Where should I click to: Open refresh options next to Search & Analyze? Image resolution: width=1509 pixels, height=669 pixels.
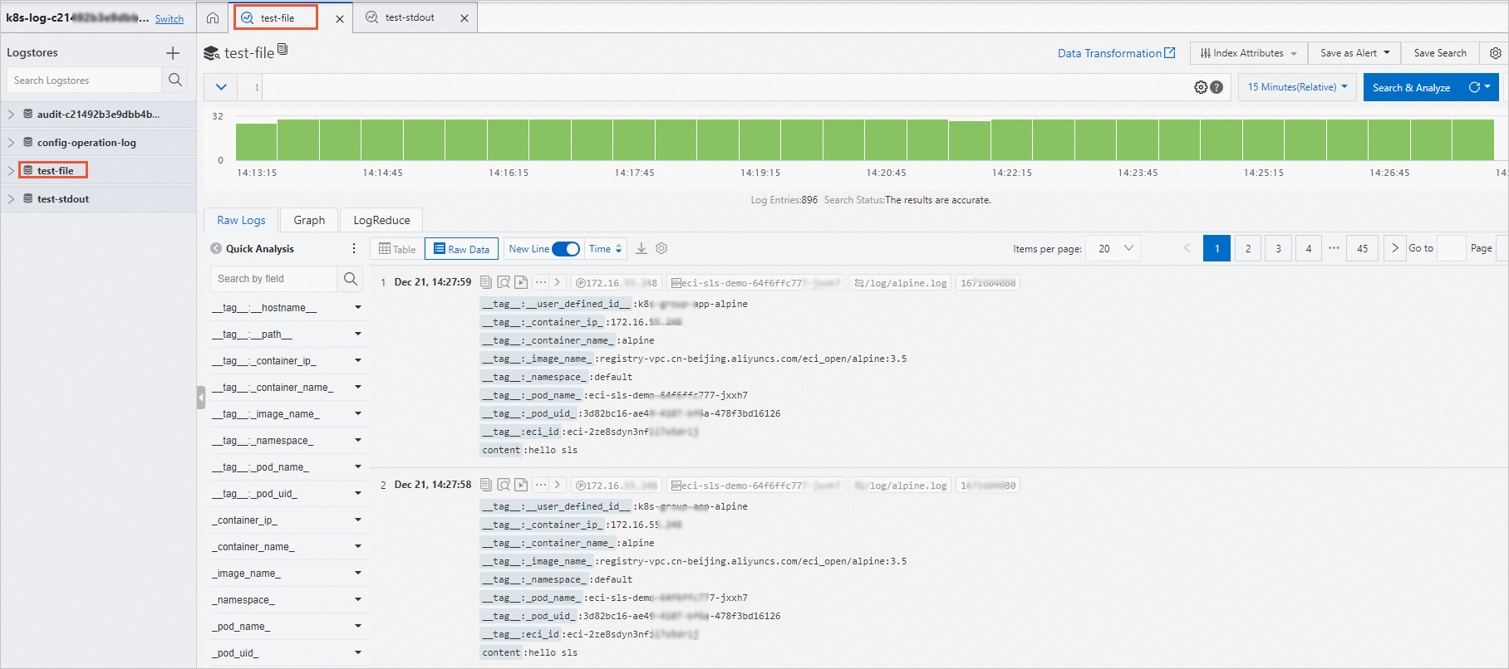[1479, 87]
